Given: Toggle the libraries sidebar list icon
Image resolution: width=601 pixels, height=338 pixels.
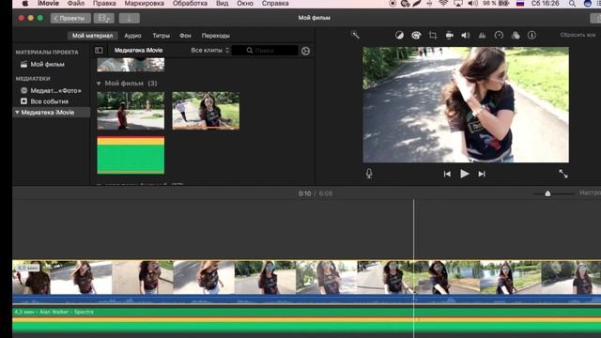Looking at the screenshot, I should (99, 50).
